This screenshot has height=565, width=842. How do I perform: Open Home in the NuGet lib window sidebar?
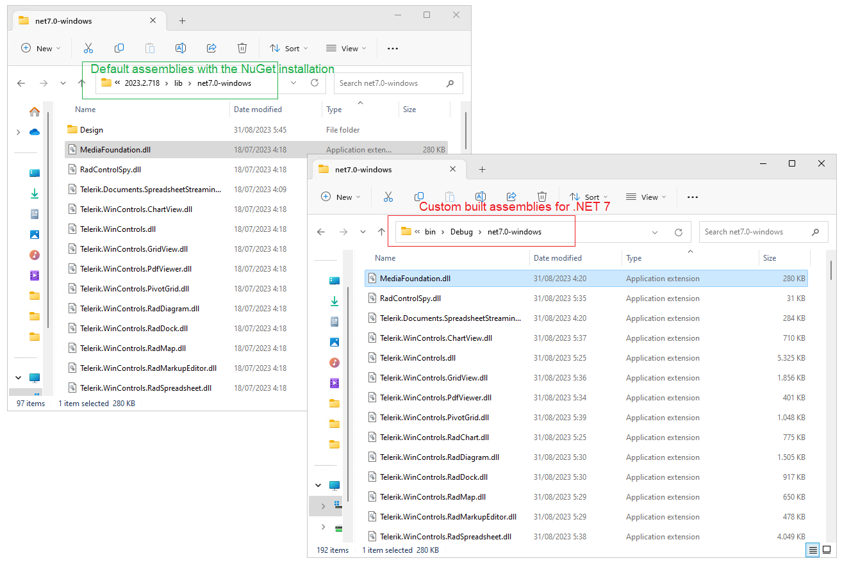click(x=35, y=111)
